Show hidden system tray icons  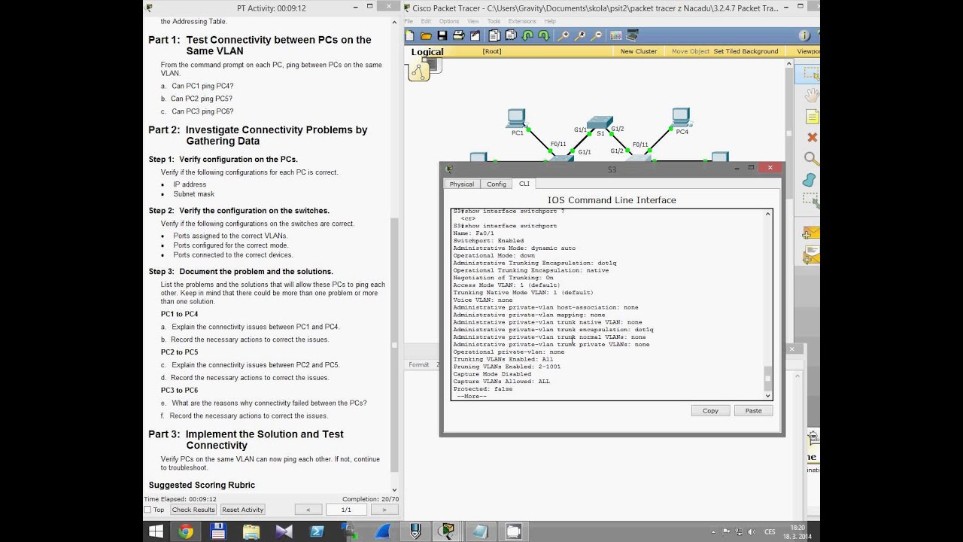coord(715,531)
